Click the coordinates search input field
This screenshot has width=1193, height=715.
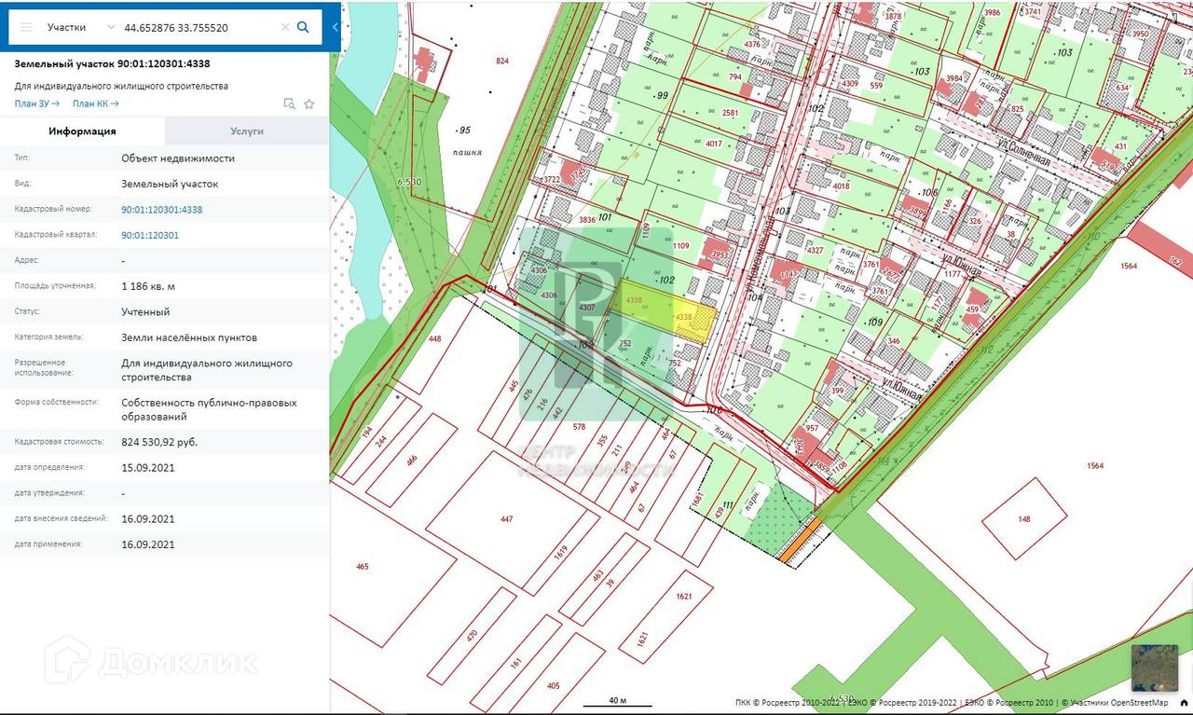pyautogui.click(x=198, y=27)
